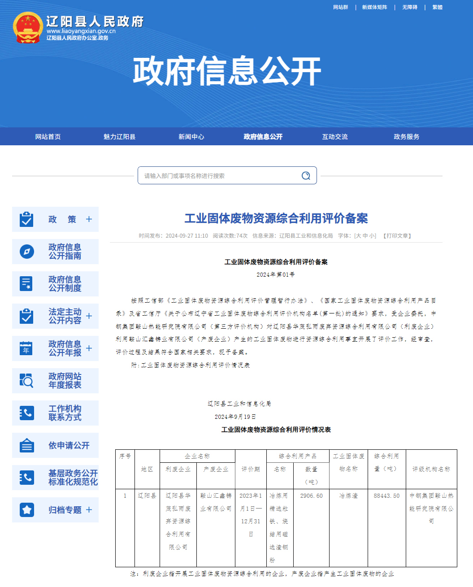
Task: Switch to the 新闻中心 navigation tab
Action: coord(191,137)
